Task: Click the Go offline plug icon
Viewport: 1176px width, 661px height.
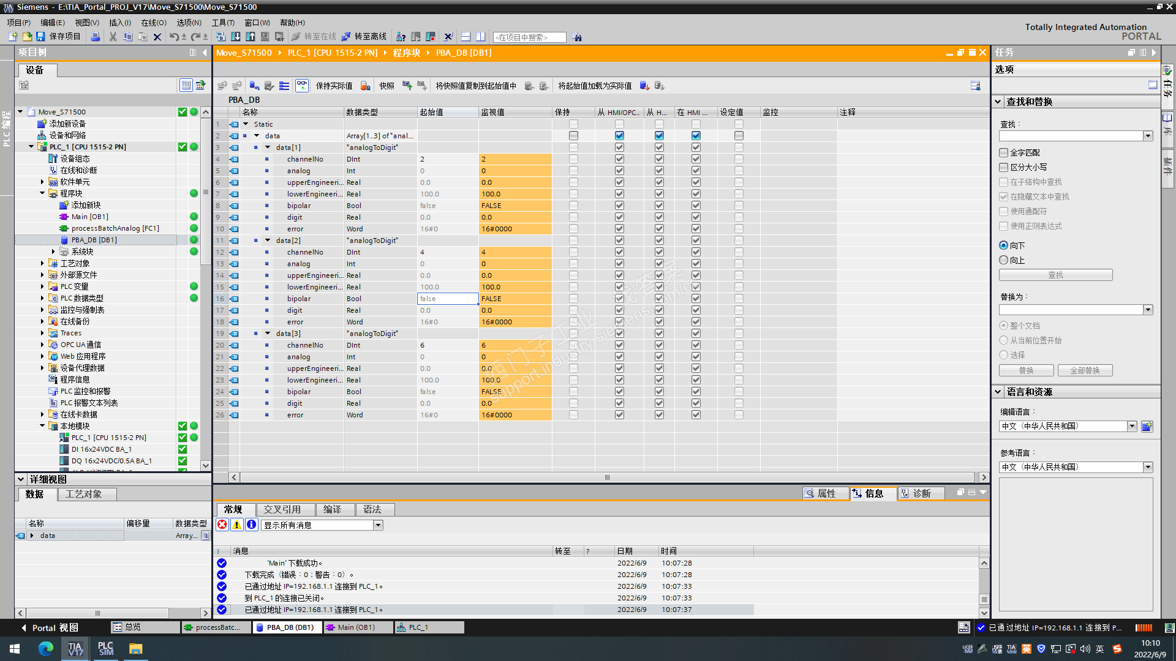Action: coord(347,37)
